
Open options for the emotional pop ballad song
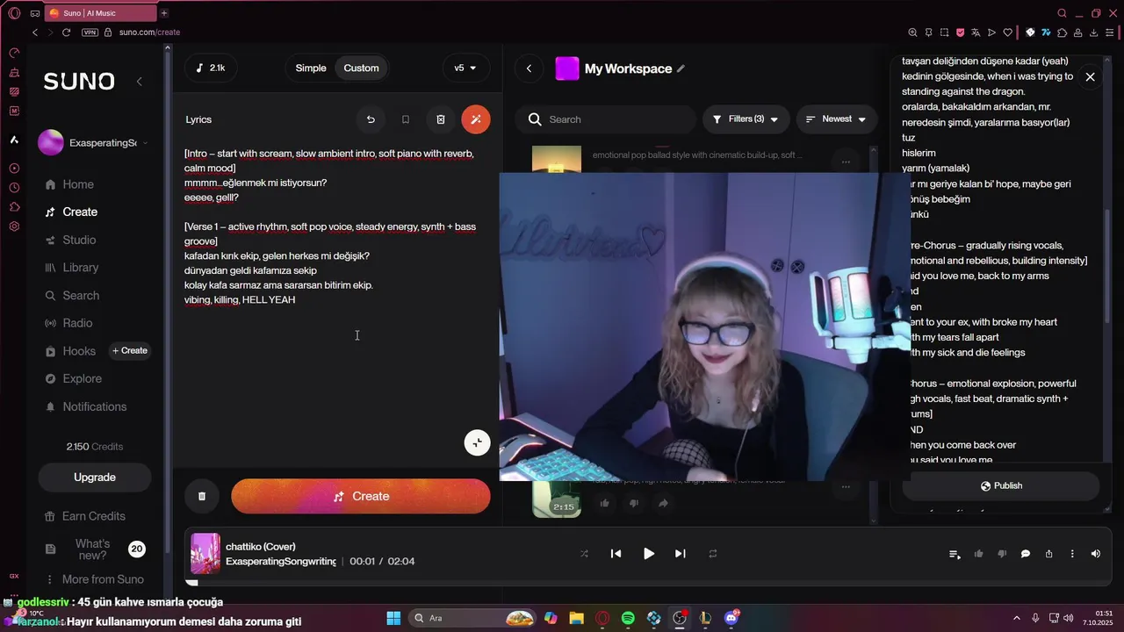(x=846, y=162)
